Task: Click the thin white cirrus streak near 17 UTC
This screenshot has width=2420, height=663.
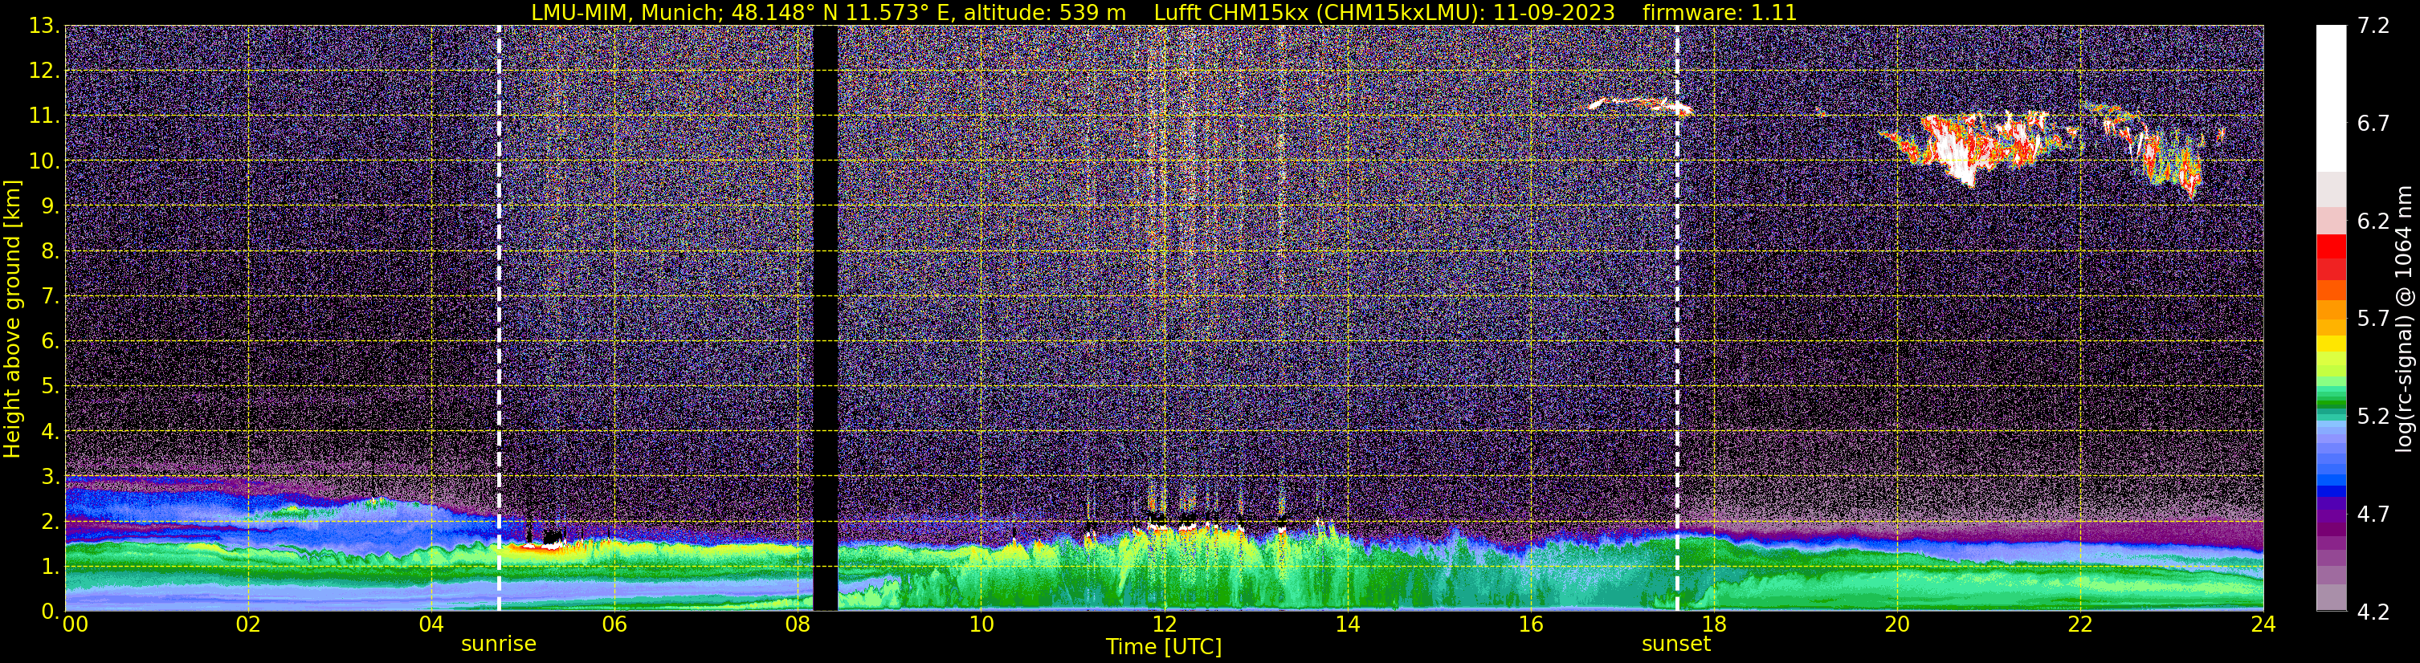Action: click(1640, 104)
